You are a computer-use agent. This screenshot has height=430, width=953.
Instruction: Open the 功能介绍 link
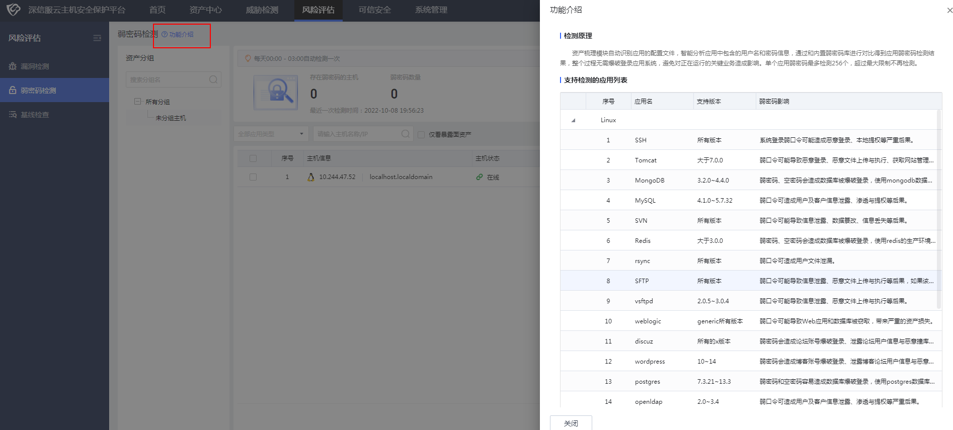tap(178, 34)
